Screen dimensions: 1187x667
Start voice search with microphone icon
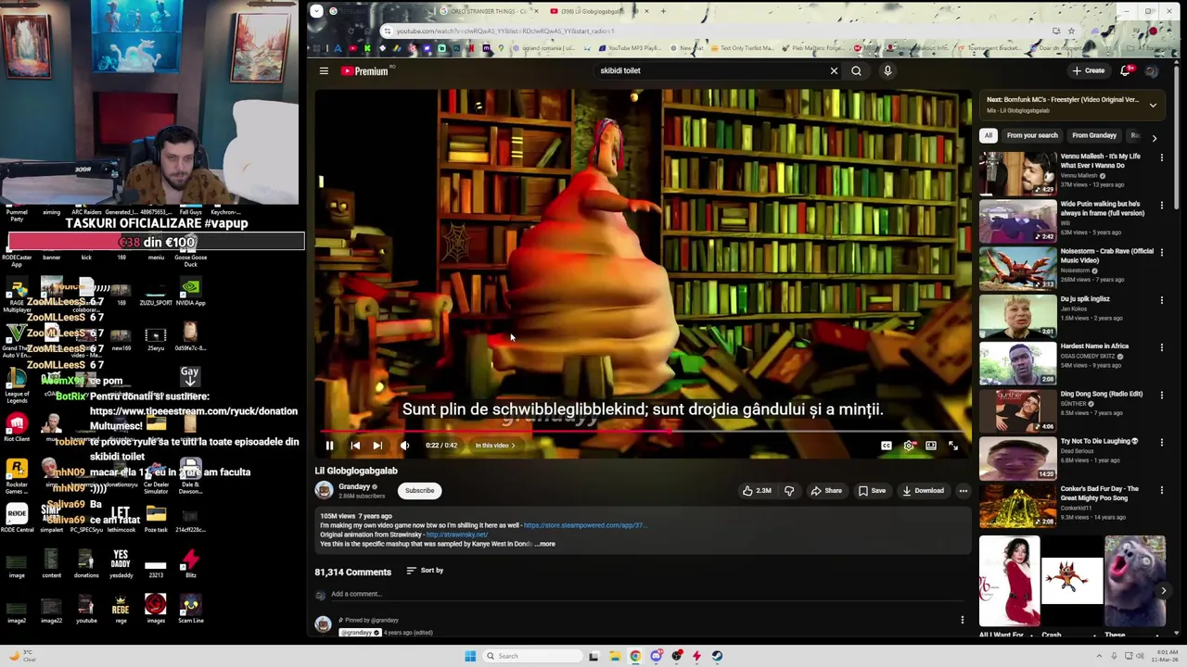(x=887, y=70)
